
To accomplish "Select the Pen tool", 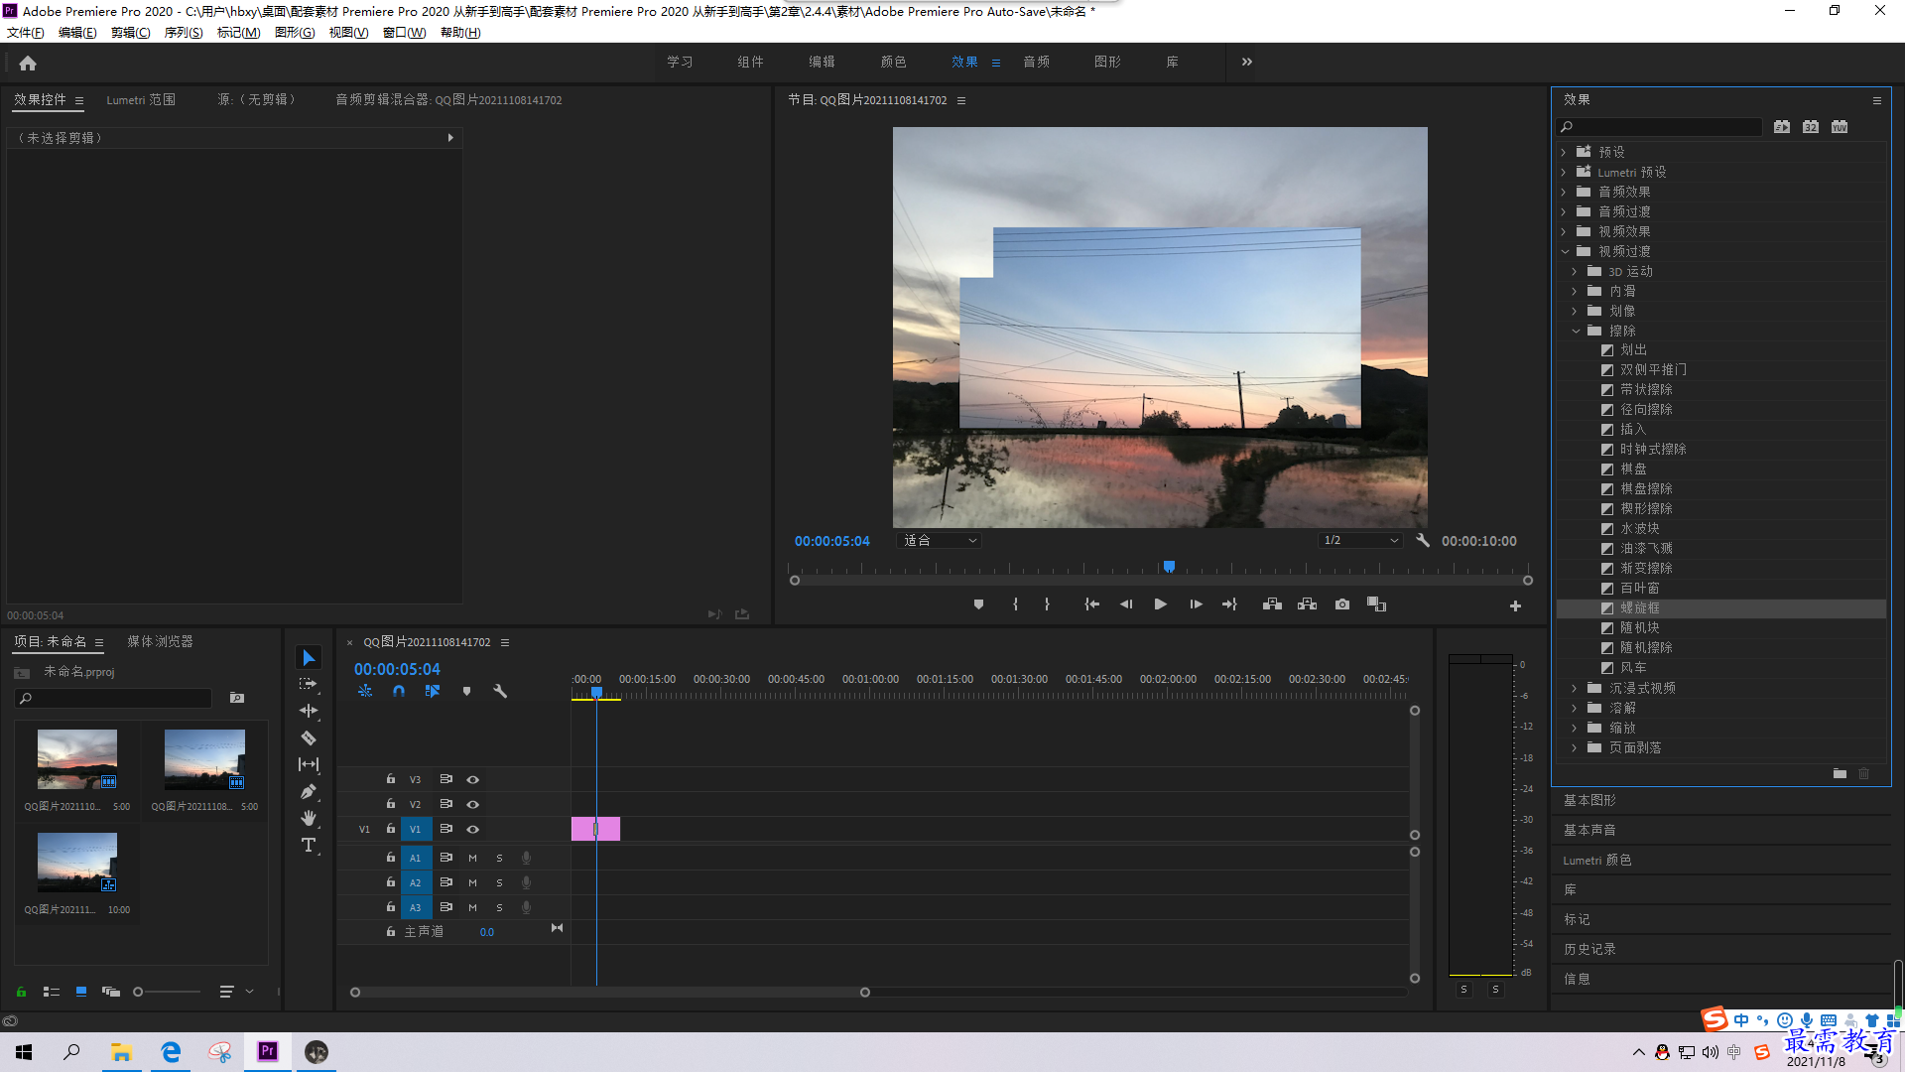I will 309,791.
